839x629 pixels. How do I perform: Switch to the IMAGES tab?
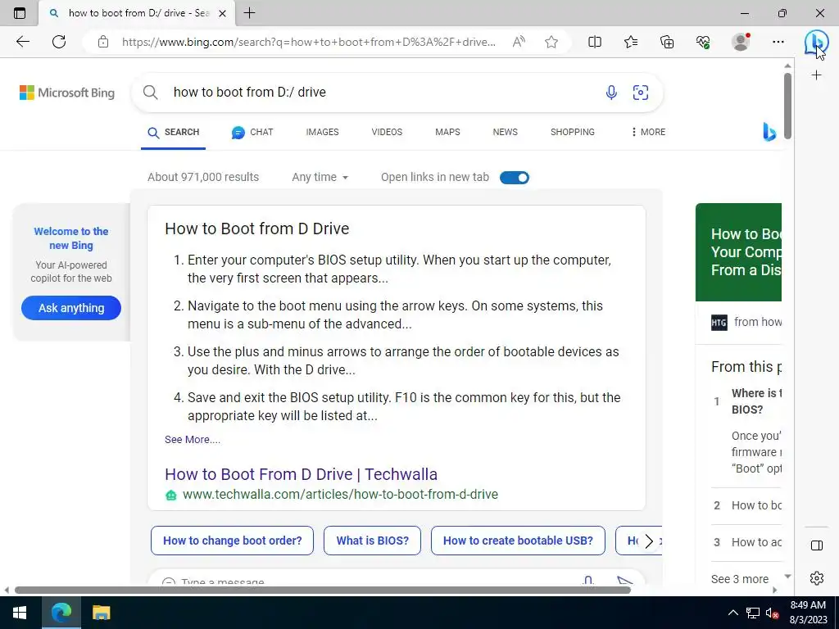point(322,132)
